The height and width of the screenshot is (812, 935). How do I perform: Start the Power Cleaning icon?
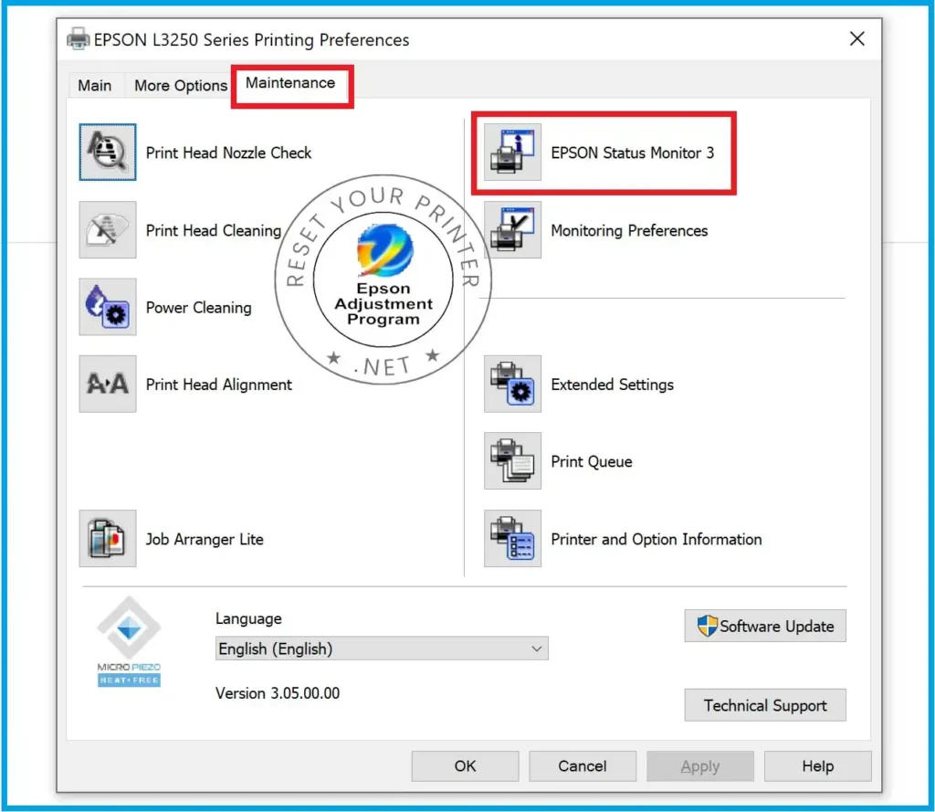108,307
